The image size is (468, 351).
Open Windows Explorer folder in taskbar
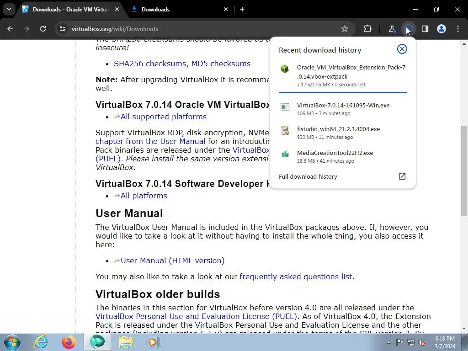(126, 342)
